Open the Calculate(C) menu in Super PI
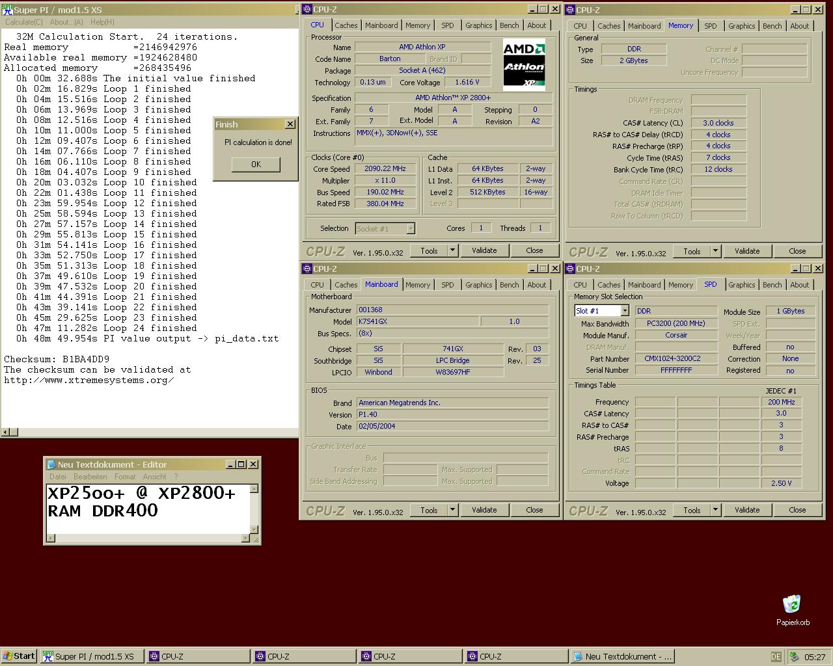Screen dimensions: 833x666 (24, 22)
